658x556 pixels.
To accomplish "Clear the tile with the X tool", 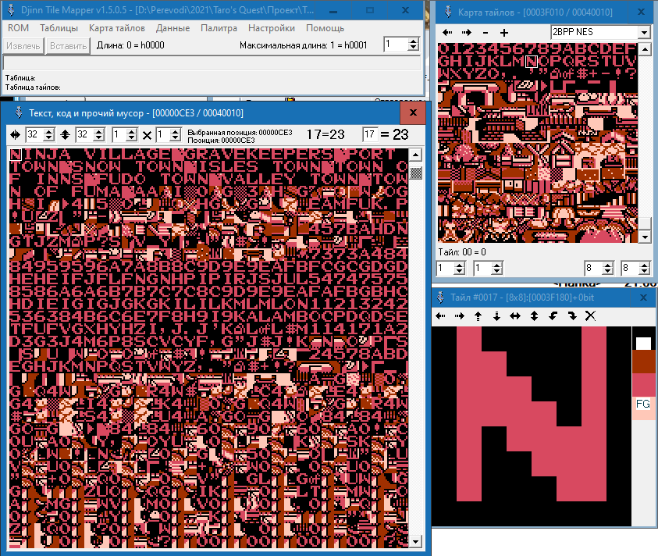I will pyautogui.click(x=590, y=315).
